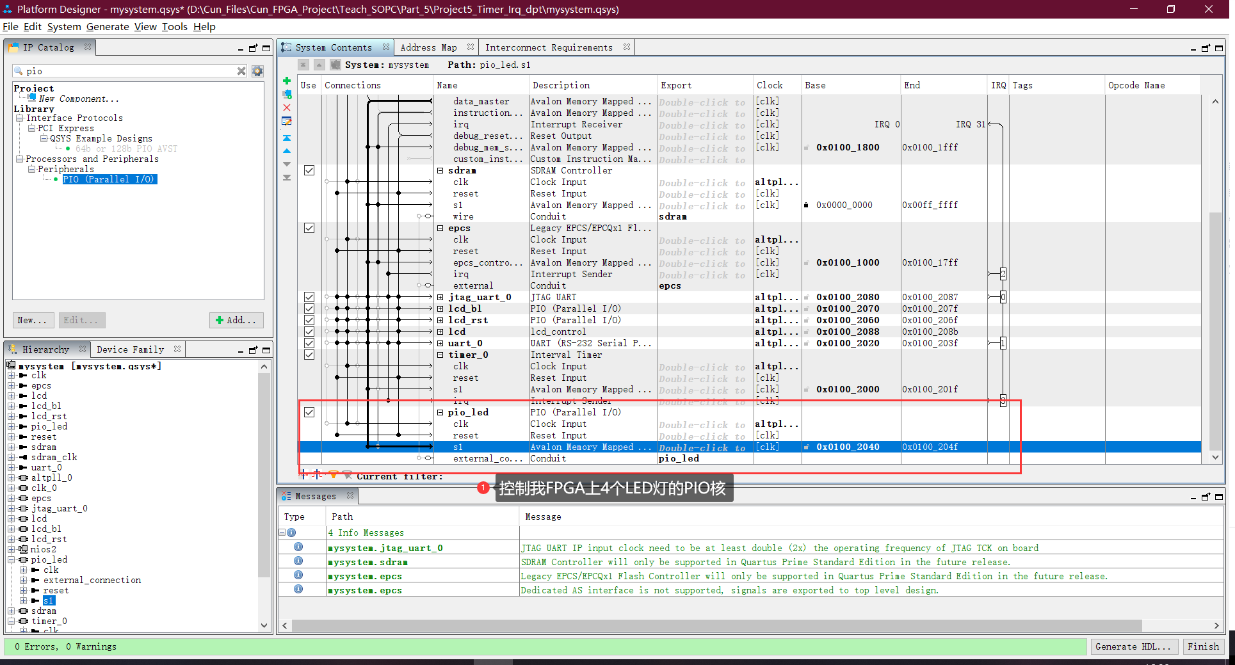This screenshot has height=665, width=1235.
Task: Collapse pio_led in the Hierarchy tree
Action: [x=11, y=559]
